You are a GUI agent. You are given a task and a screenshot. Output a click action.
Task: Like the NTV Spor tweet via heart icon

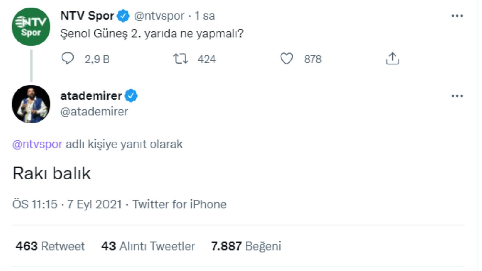tap(287, 59)
